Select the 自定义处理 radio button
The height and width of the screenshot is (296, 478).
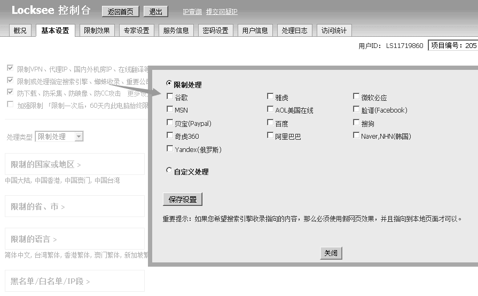[169, 170]
